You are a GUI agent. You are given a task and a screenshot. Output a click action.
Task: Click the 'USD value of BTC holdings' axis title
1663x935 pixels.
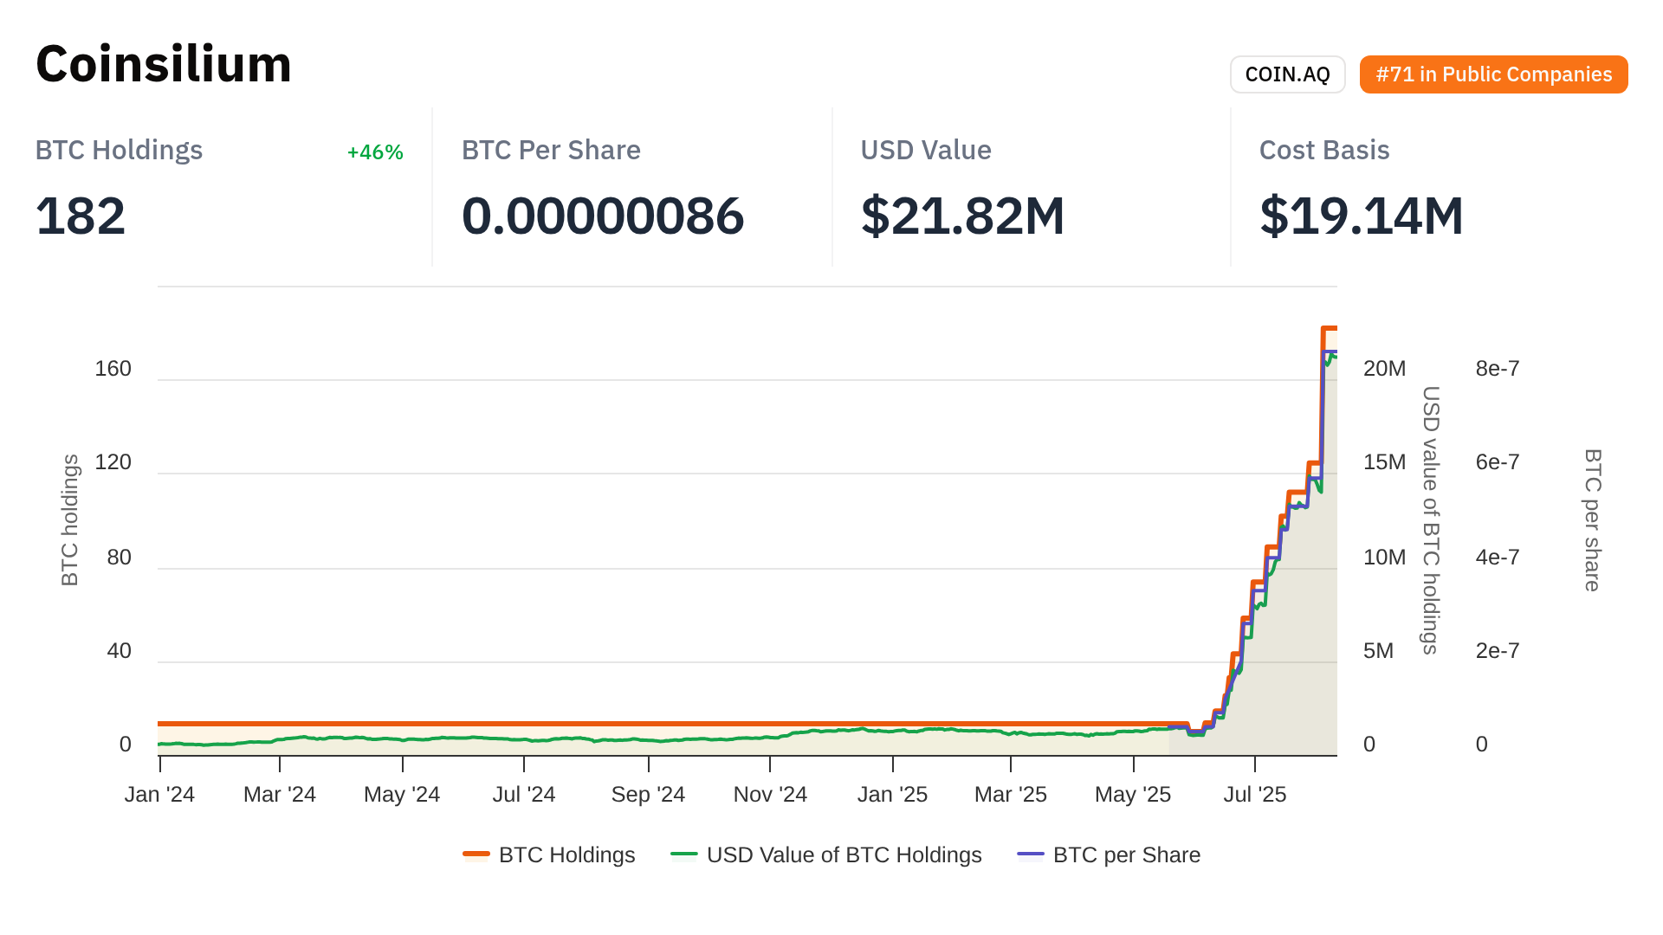coord(1431,519)
